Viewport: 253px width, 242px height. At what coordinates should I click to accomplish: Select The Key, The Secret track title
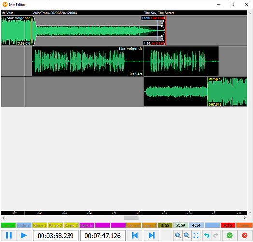coord(159,13)
